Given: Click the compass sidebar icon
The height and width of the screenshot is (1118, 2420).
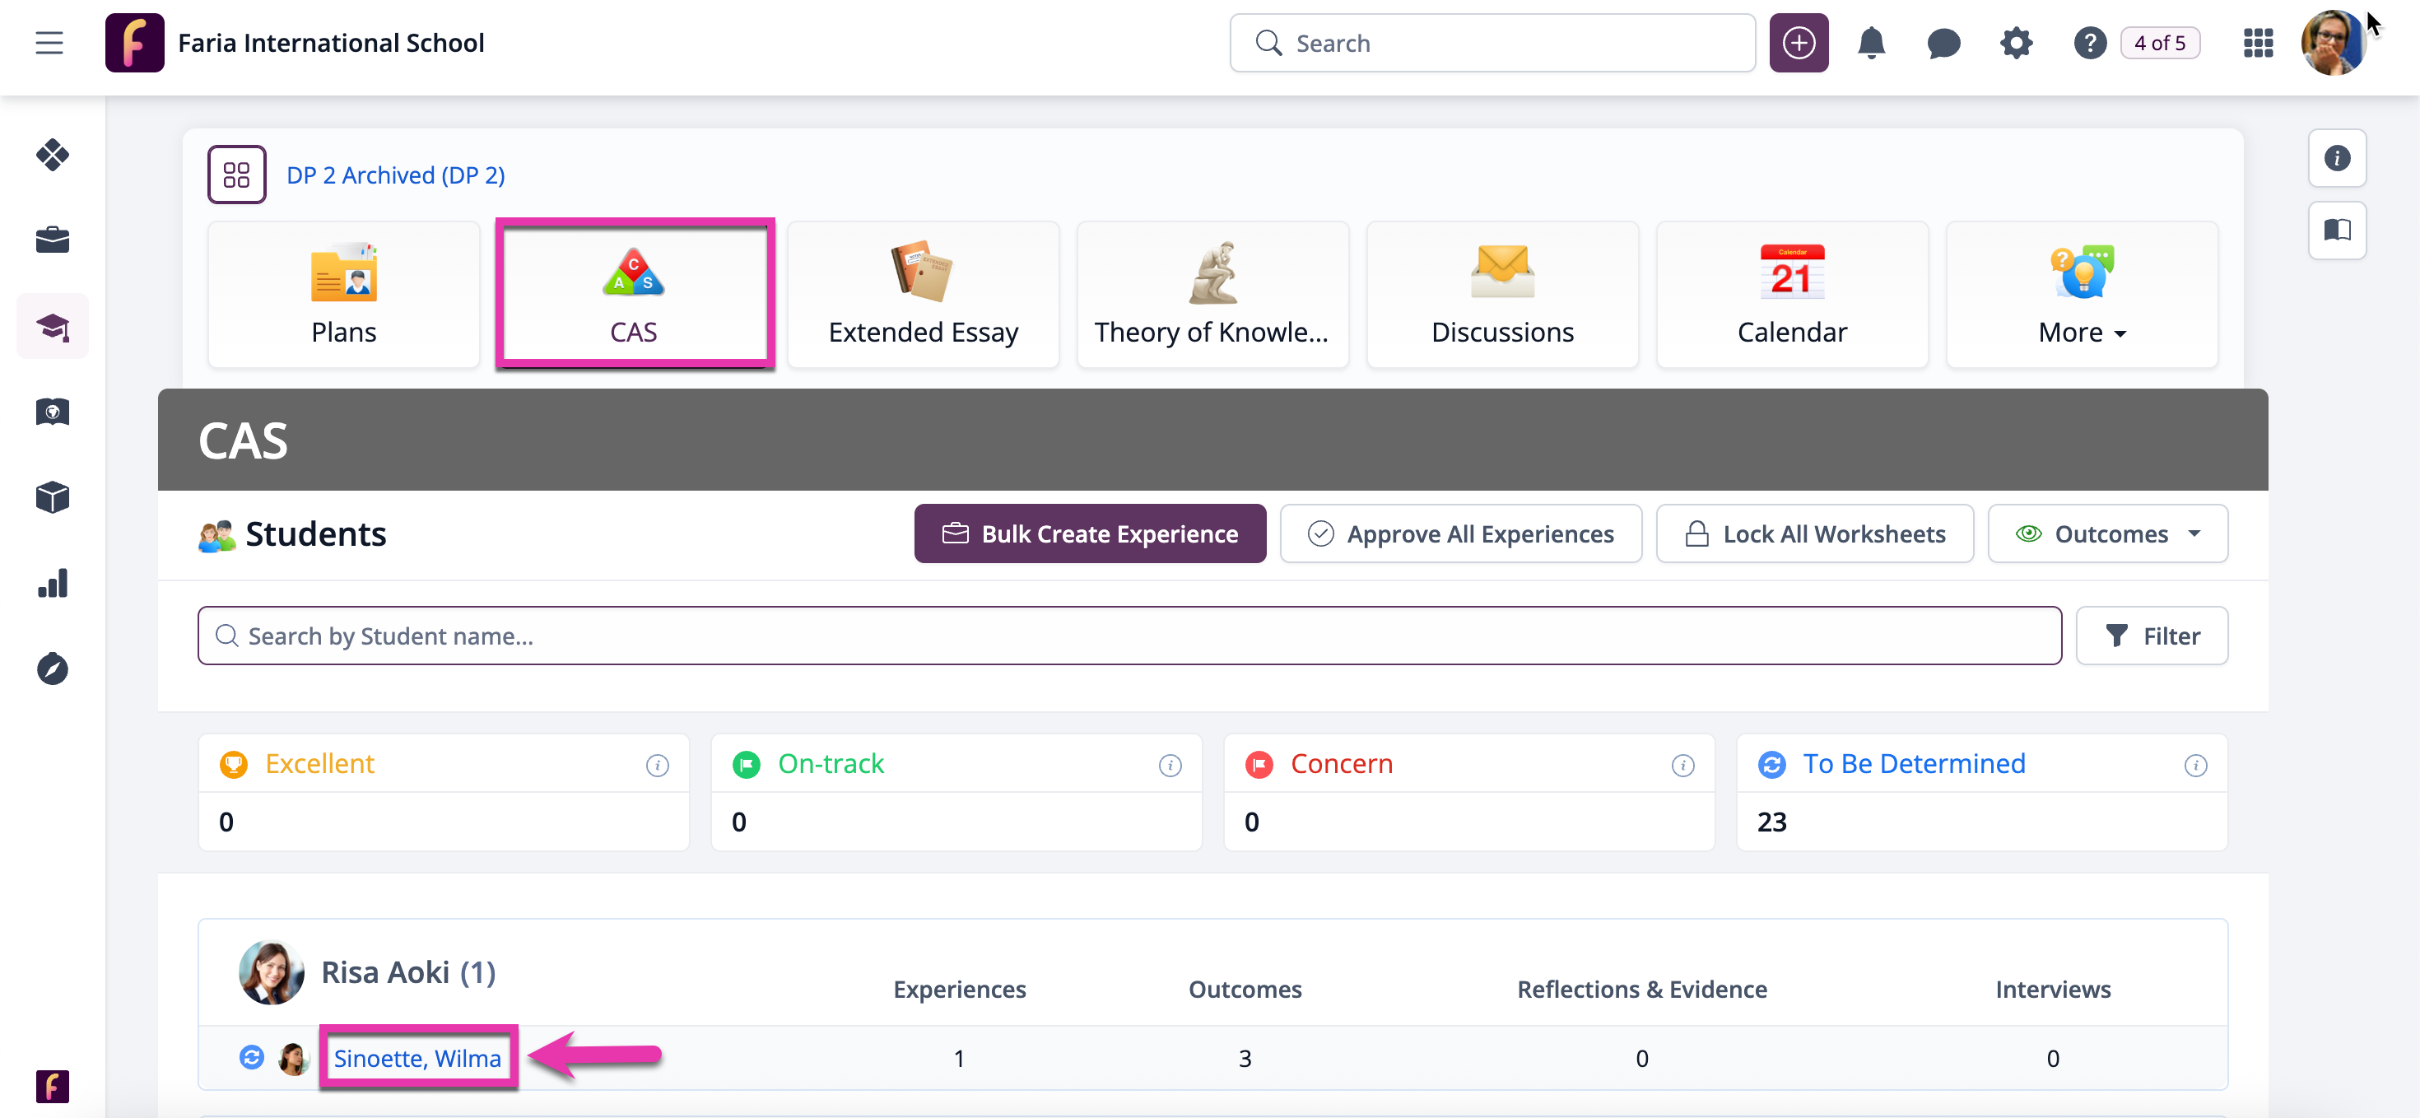Looking at the screenshot, I should [53, 669].
